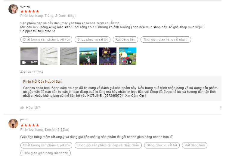Select second review's 'Rất đáng tiền' tag
This screenshot has width=226, height=159.
tap(195, 145)
